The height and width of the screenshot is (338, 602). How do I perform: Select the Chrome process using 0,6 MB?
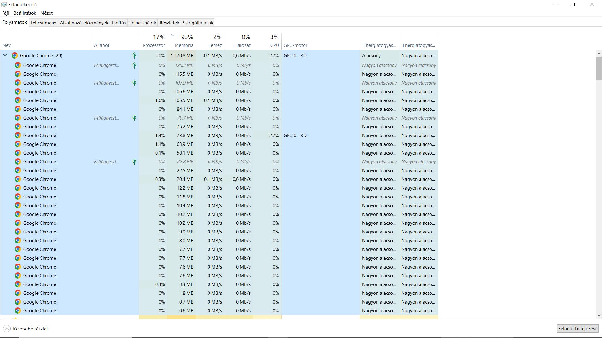tap(40, 311)
